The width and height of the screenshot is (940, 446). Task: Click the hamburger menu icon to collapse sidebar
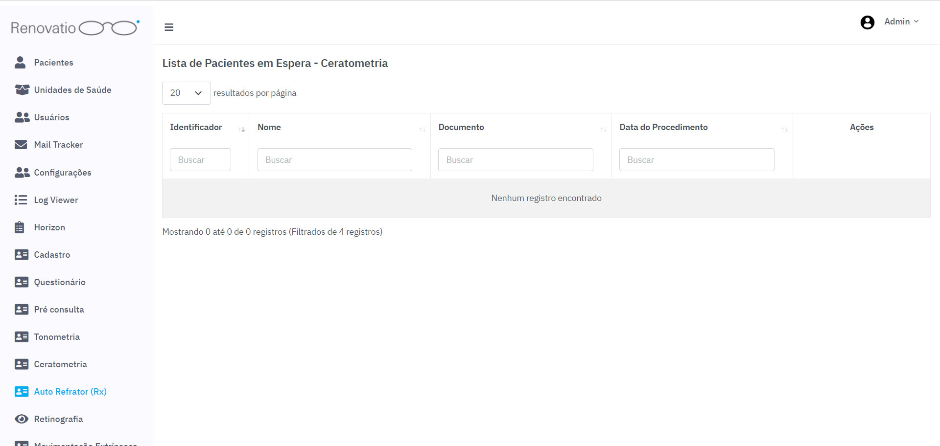click(169, 27)
